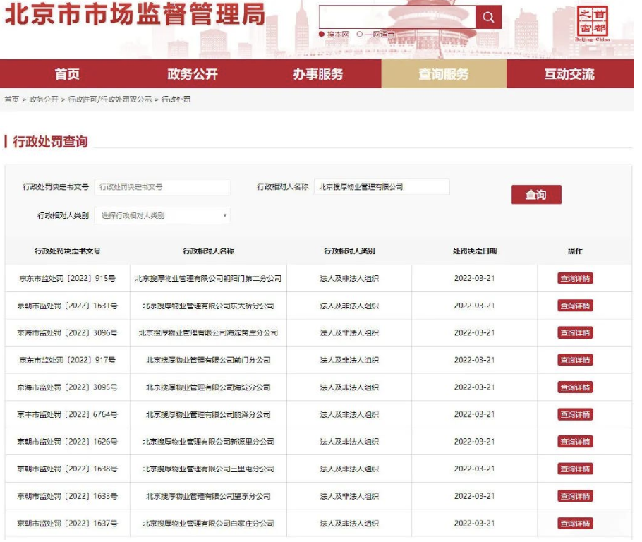Click the magnifying glass search icon
642x542 pixels.
coord(489,16)
